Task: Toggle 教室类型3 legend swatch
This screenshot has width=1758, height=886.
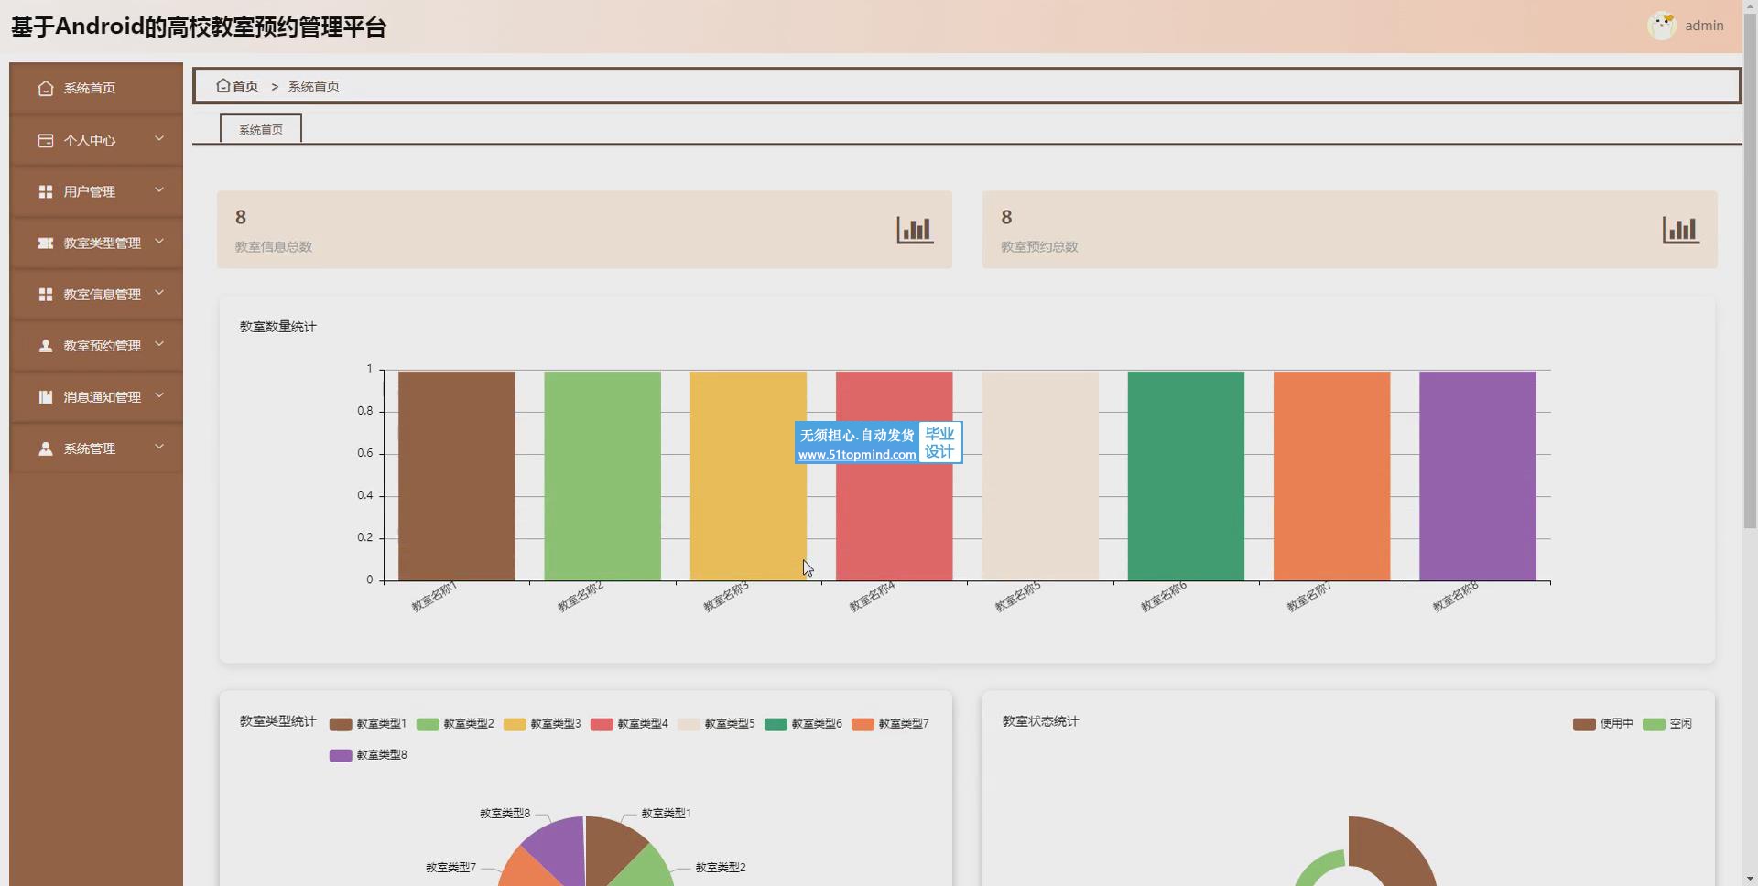Action: tap(515, 724)
